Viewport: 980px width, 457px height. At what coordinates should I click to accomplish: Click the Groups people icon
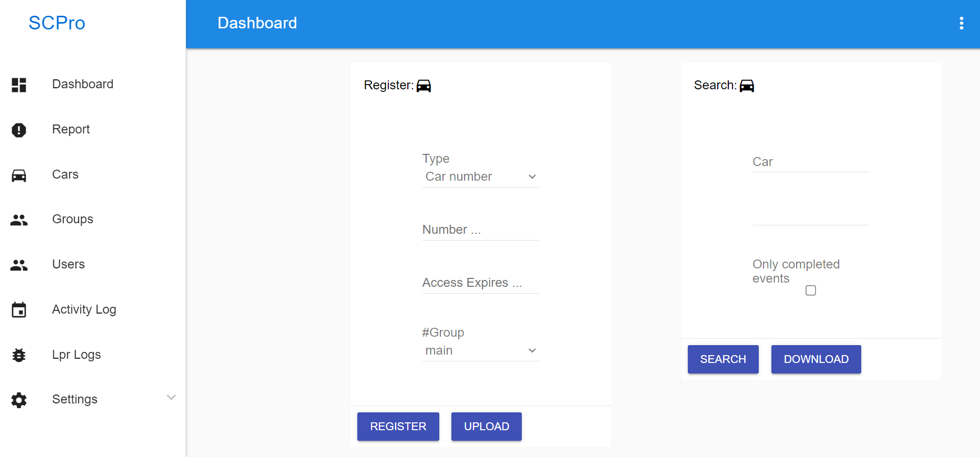click(x=19, y=220)
